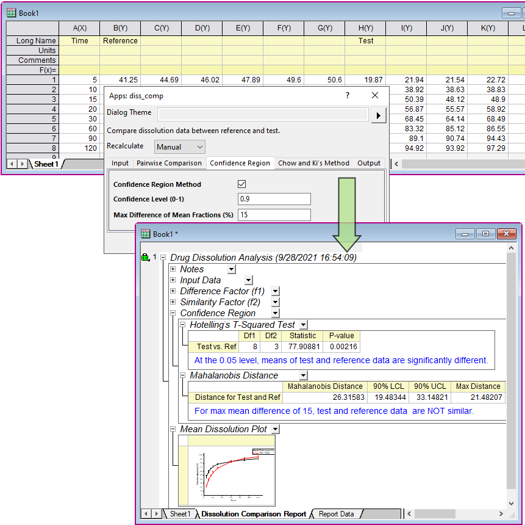Select Sheet1 tab in report window
This screenshot has height=525, width=525.
click(180, 514)
